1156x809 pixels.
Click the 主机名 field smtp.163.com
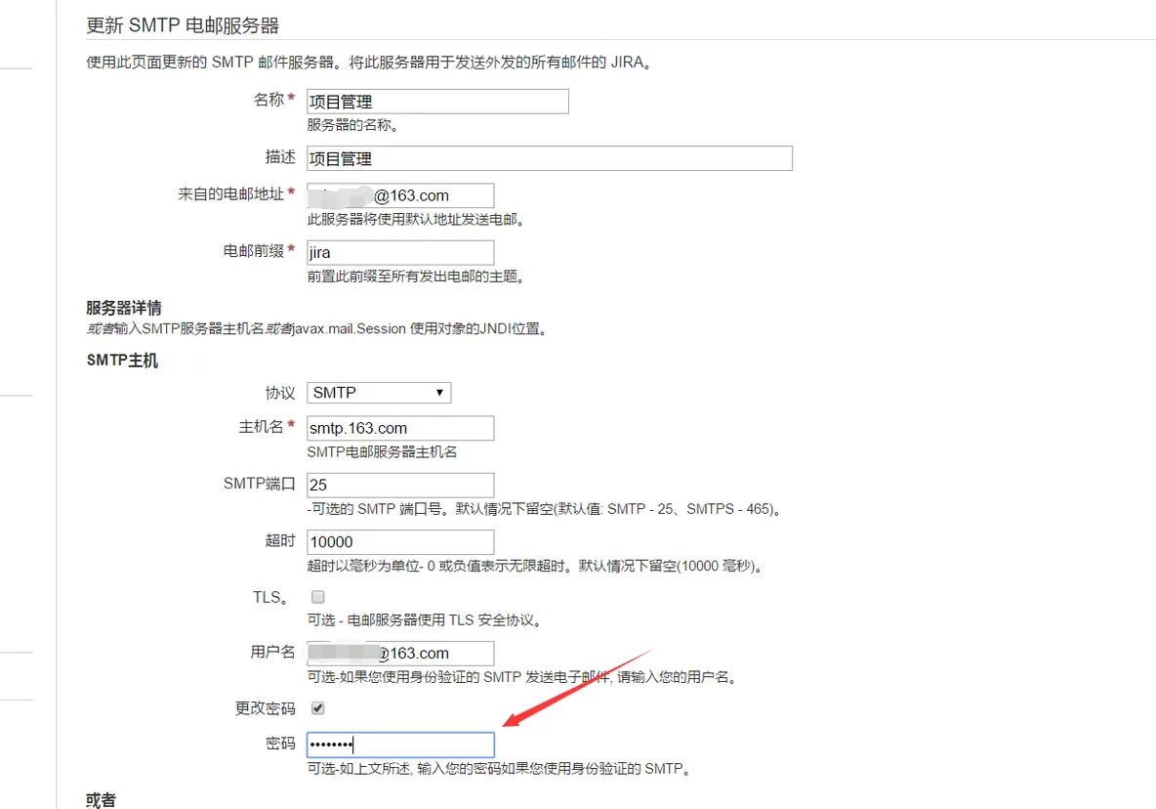[400, 429]
